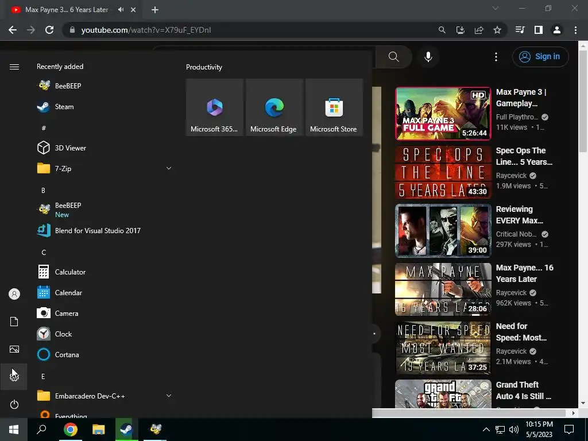The height and width of the screenshot is (441, 588).
Task: Switch to Chrome in taskbar
Action: (x=70, y=430)
